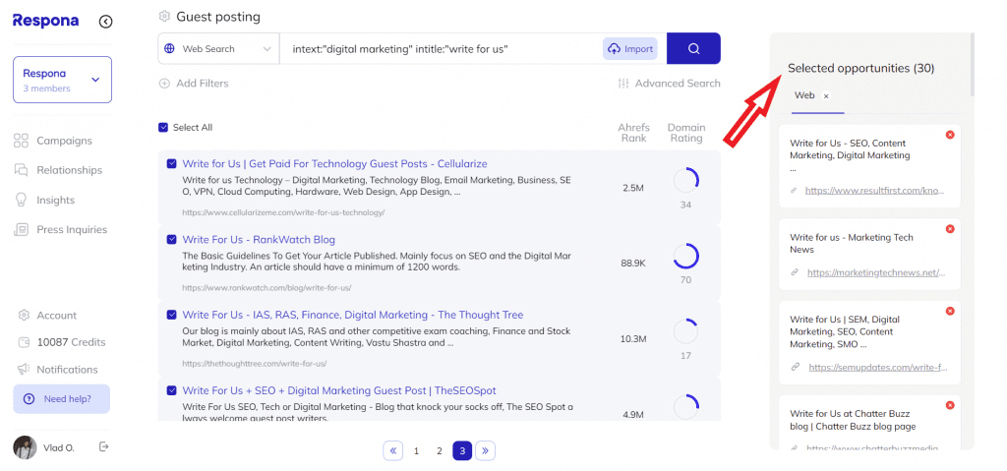The height and width of the screenshot is (471, 1007).
Task: Open marketingtechnews.net link in card
Action: click(876, 272)
